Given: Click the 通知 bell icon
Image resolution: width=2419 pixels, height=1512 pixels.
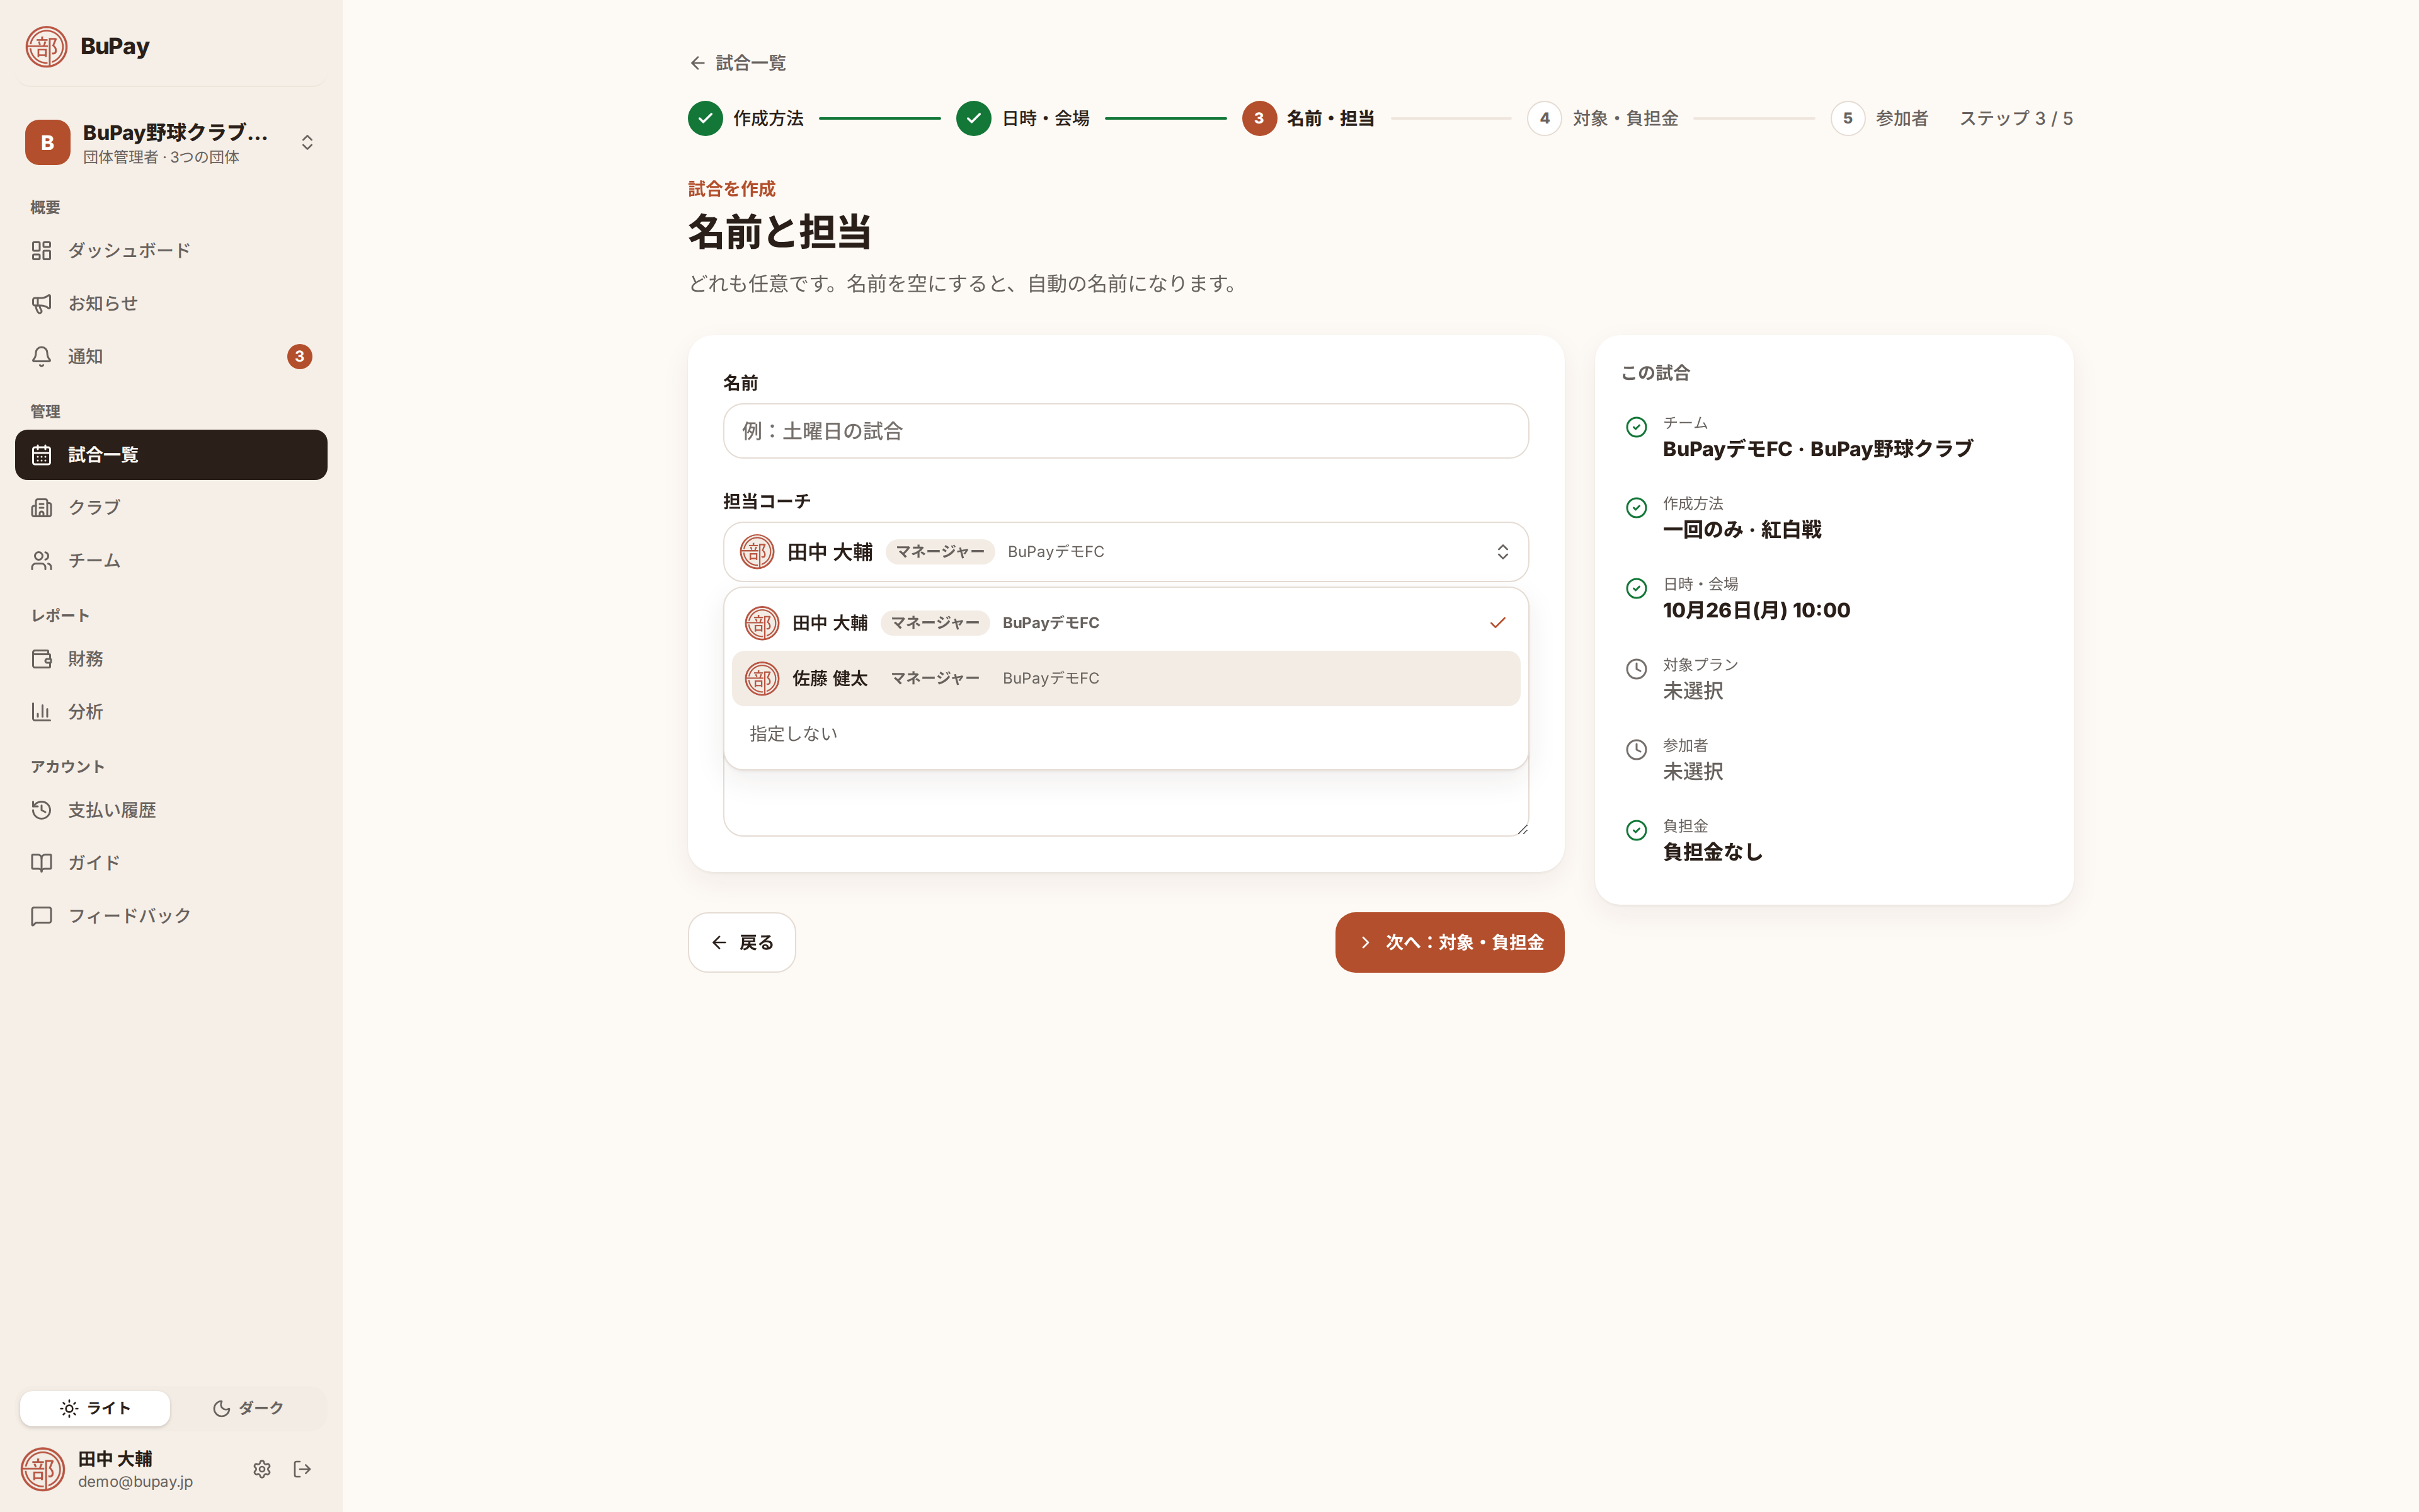Looking at the screenshot, I should [41, 356].
